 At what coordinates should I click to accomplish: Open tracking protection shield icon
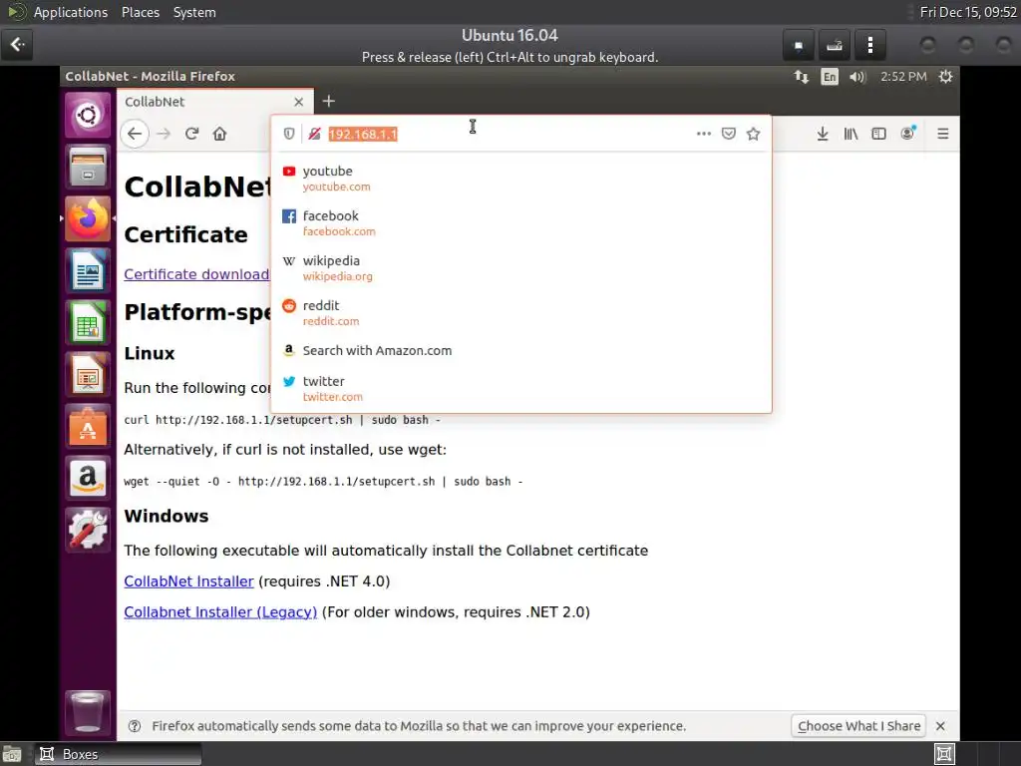(x=289, y=134)
